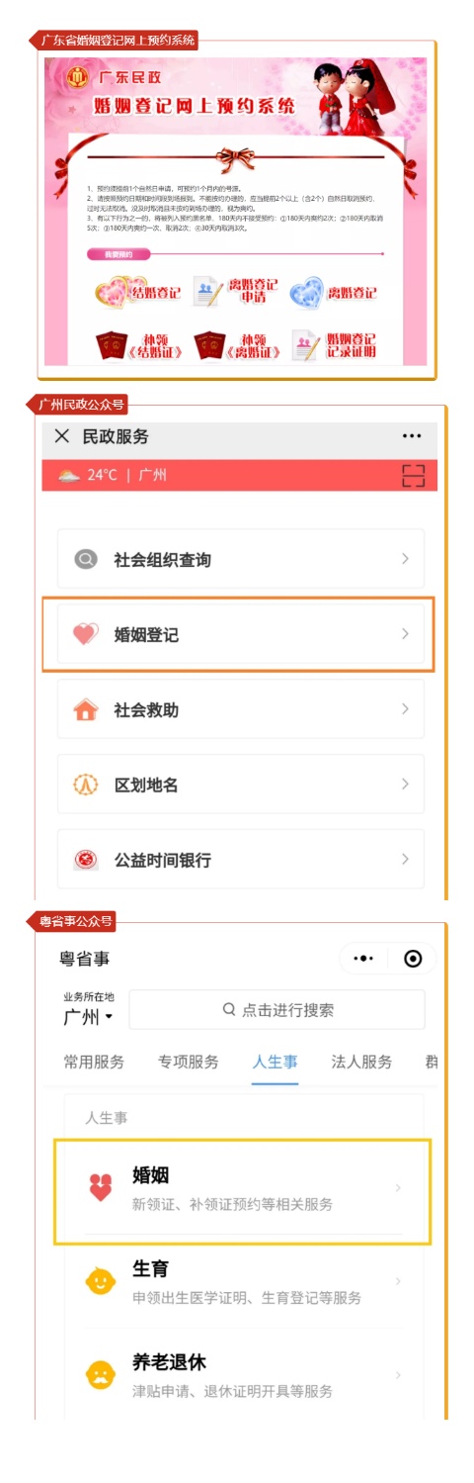Open the 婚姻登记 list entry
Screen dimensions: 474x1483
pyautogui.click(x=240, y=634)
